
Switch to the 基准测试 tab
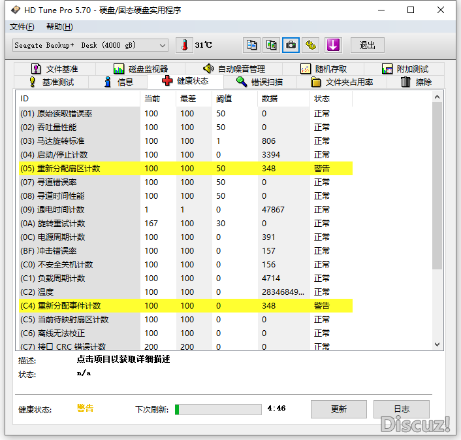point(51,82)
